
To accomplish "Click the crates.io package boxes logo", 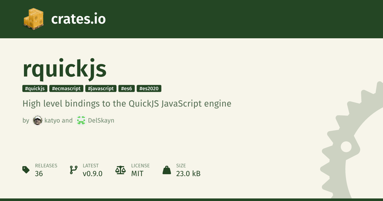I will coord(33,19).
